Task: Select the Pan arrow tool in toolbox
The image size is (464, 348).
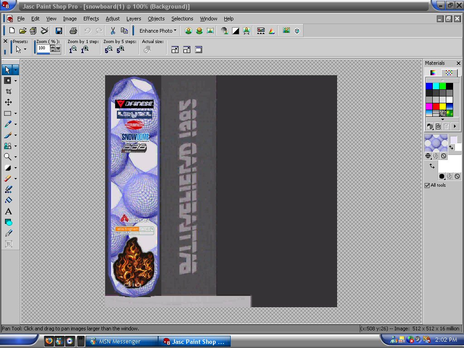Action: click(8, 69)
